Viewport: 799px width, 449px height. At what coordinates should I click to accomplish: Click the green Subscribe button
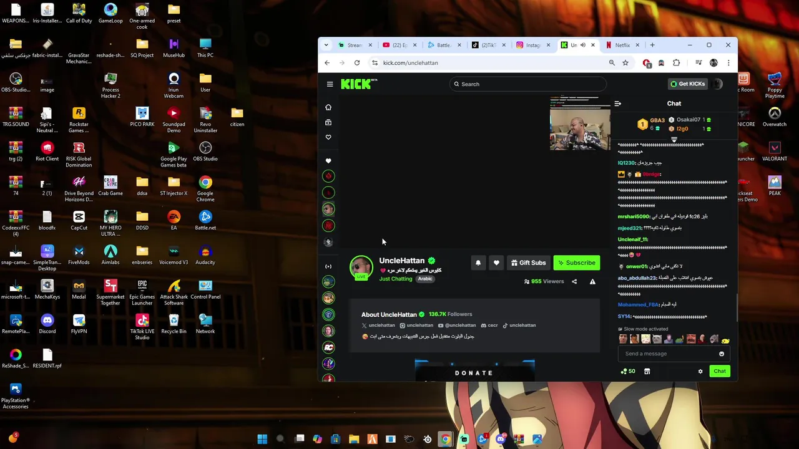click(577, 263)
